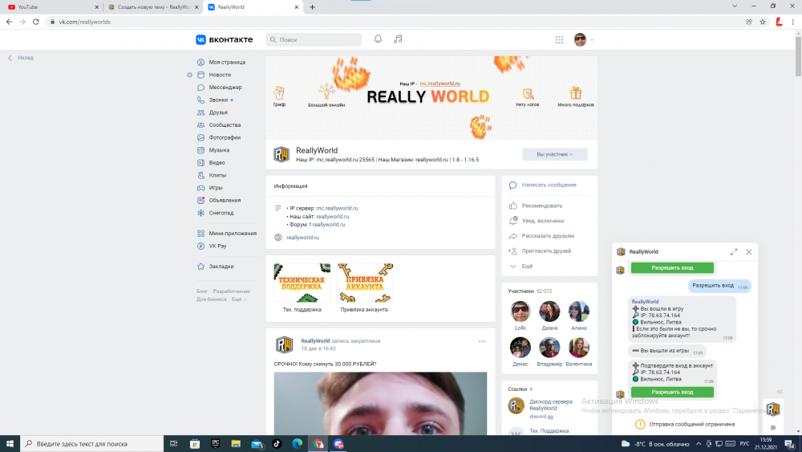Screen dimensions: 802x452
Task: Click 'Рассказать друзьям' action
Action: click(x=548, y=236)
